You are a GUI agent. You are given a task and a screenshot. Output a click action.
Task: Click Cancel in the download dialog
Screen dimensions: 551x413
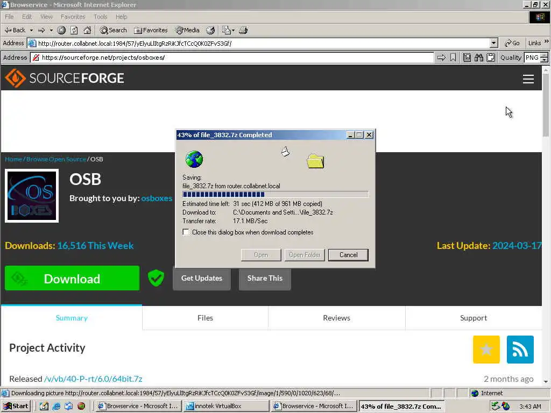tap(348, 255)
